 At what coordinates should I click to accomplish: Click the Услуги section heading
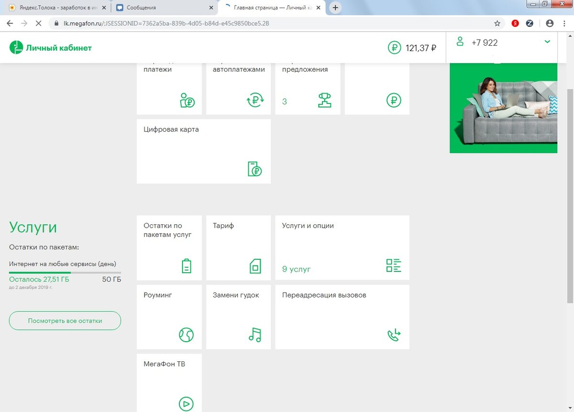[x=33, y=227]
